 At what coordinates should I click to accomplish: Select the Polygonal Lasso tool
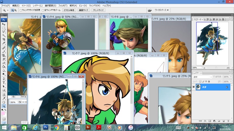(x=4, y=32)
